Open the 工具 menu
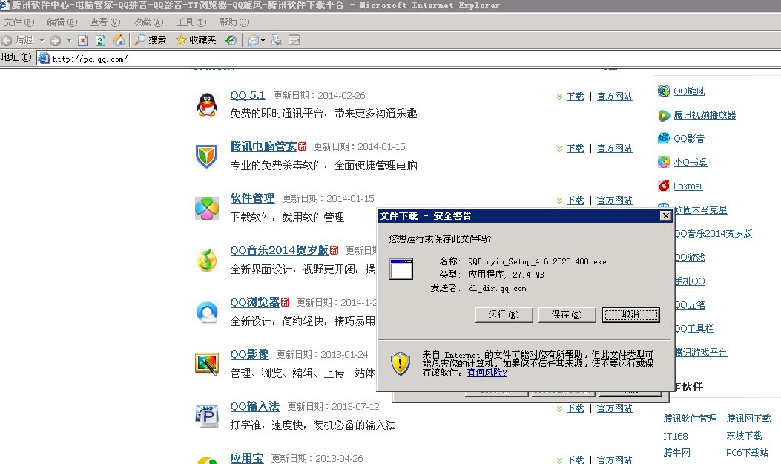The height and width of the screenshot is (464, 781). [190, 22]
